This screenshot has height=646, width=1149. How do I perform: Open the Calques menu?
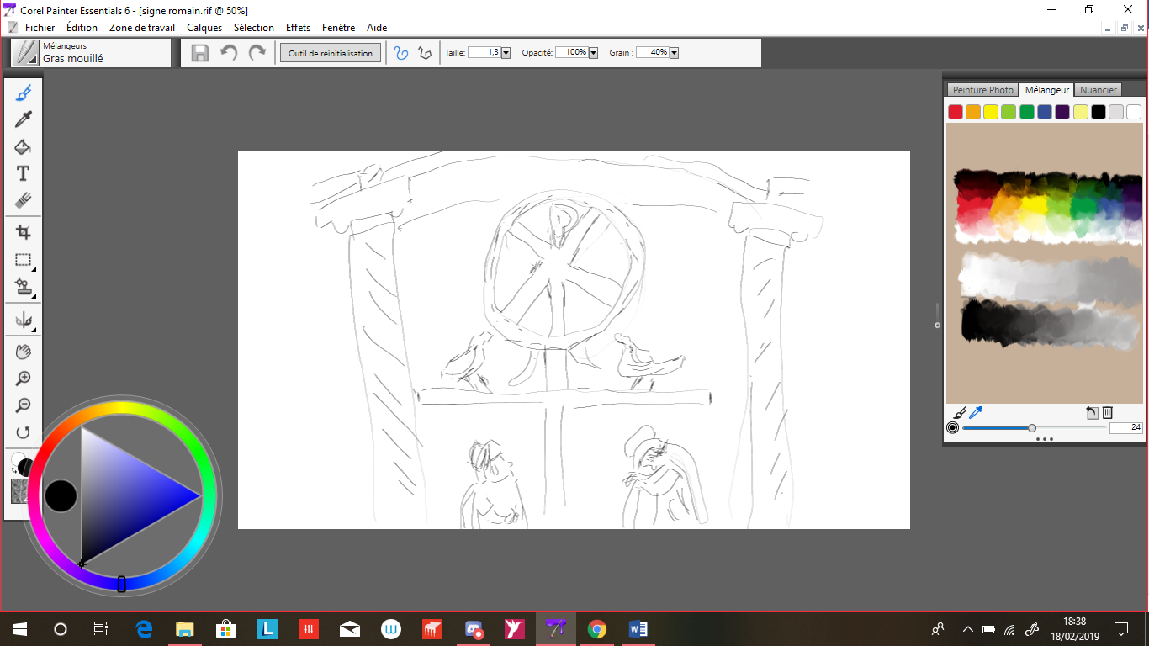pyautogui.click(x=204, y=28)
